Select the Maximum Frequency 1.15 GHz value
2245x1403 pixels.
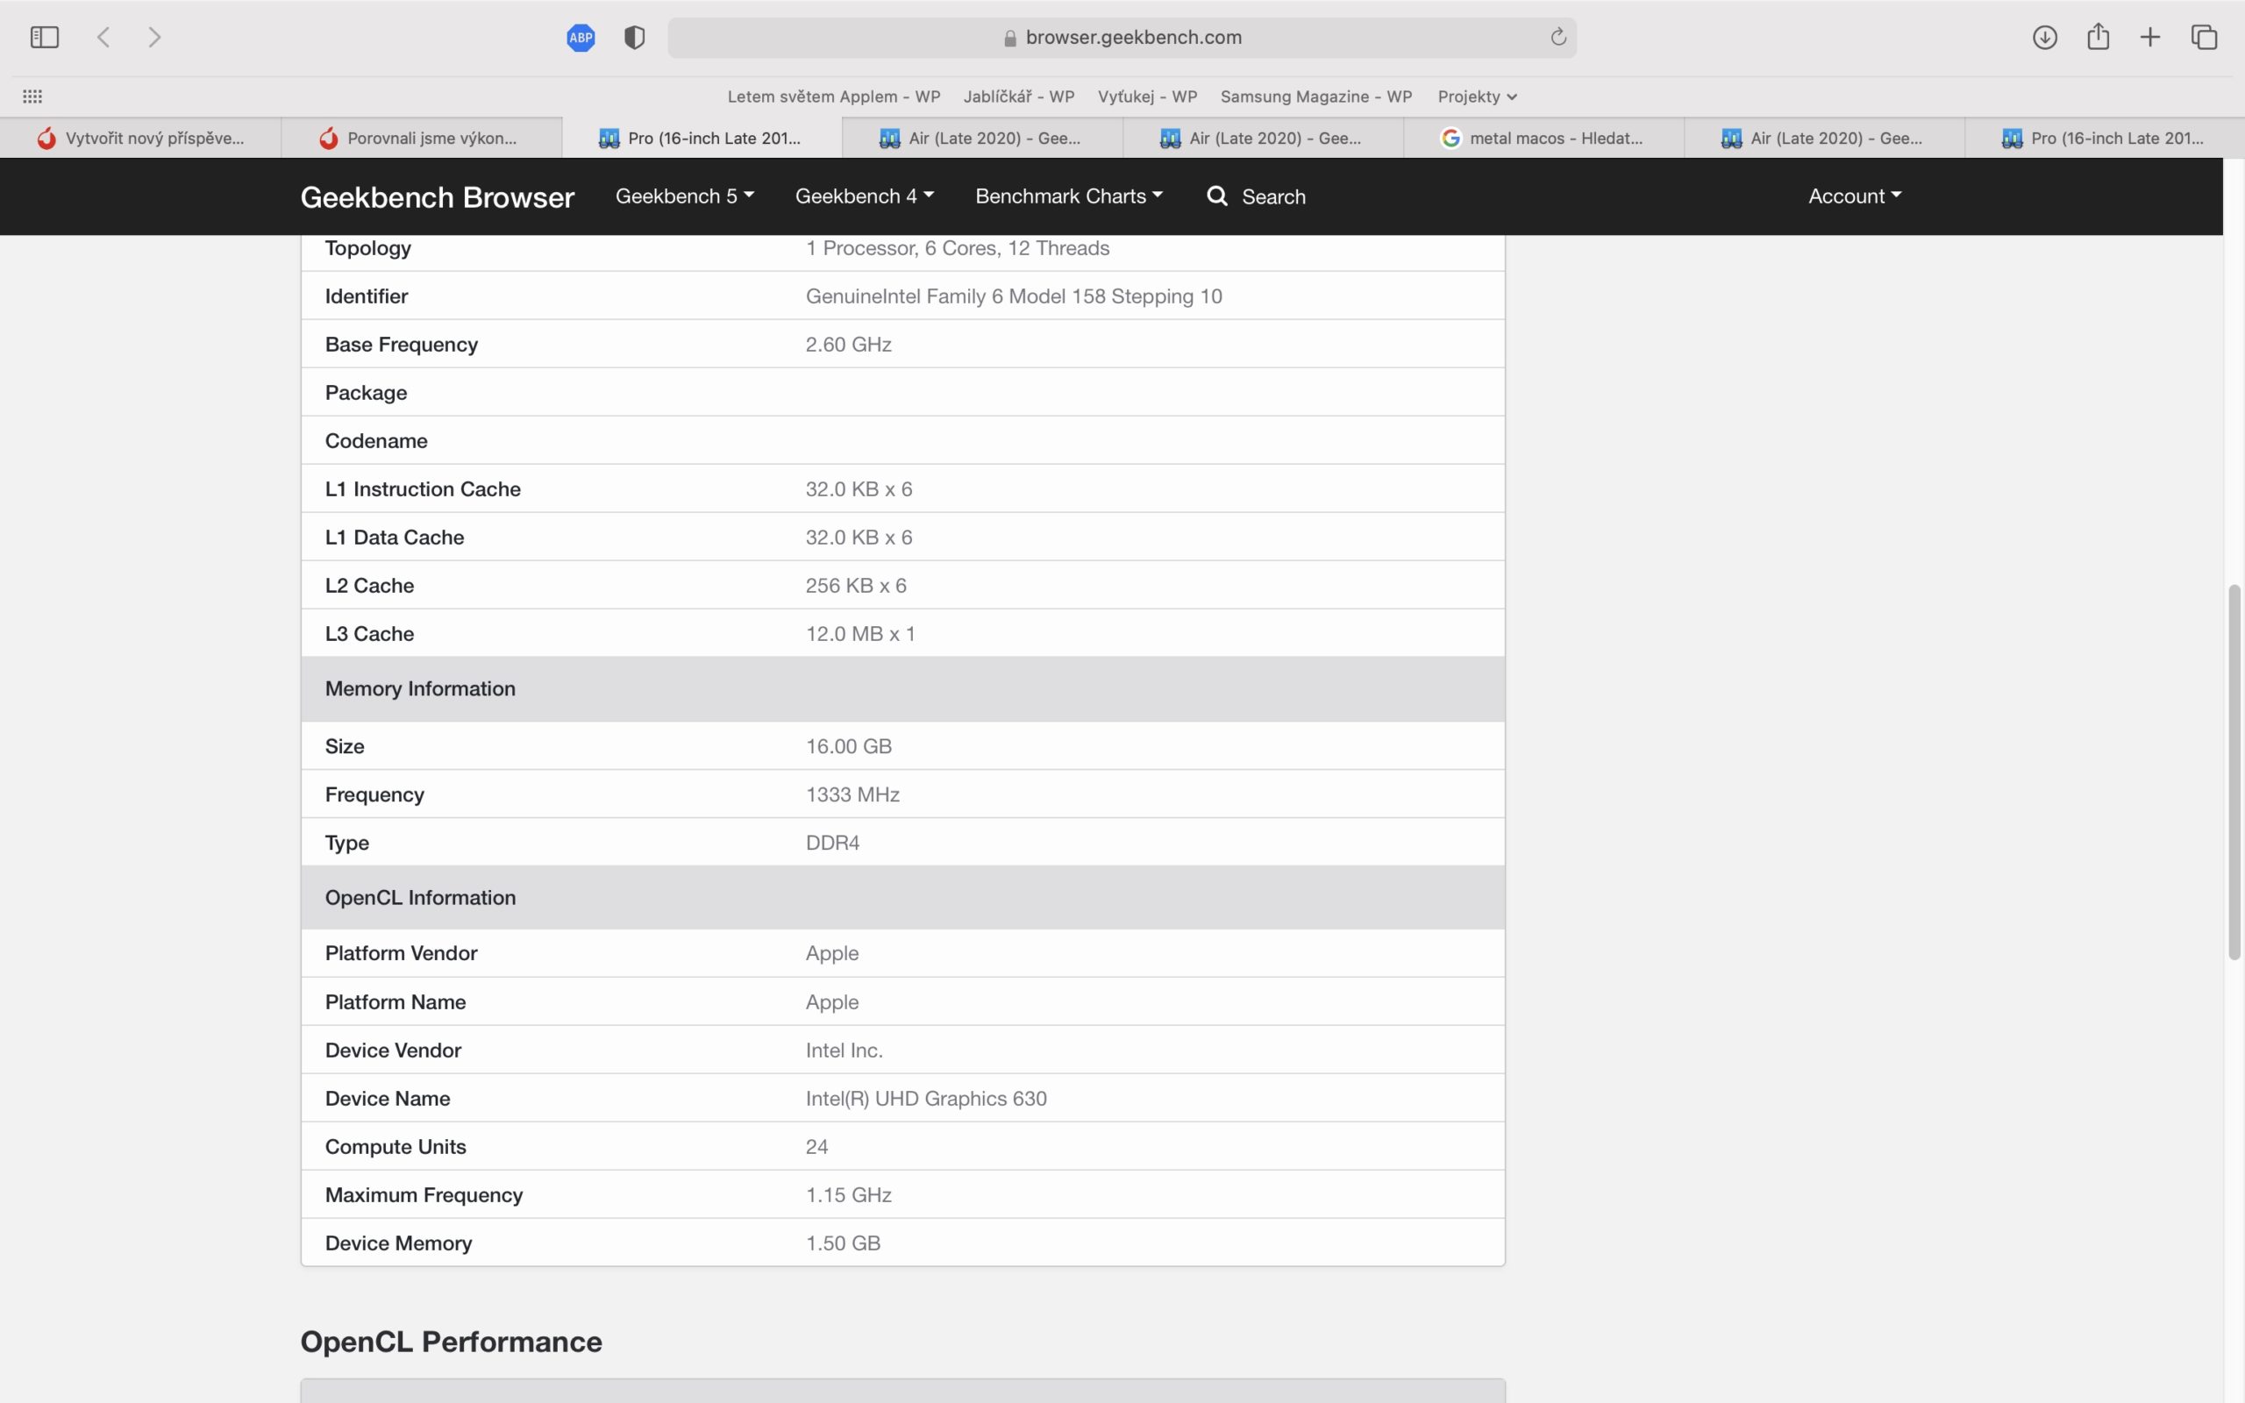(x=848, y=1195)
